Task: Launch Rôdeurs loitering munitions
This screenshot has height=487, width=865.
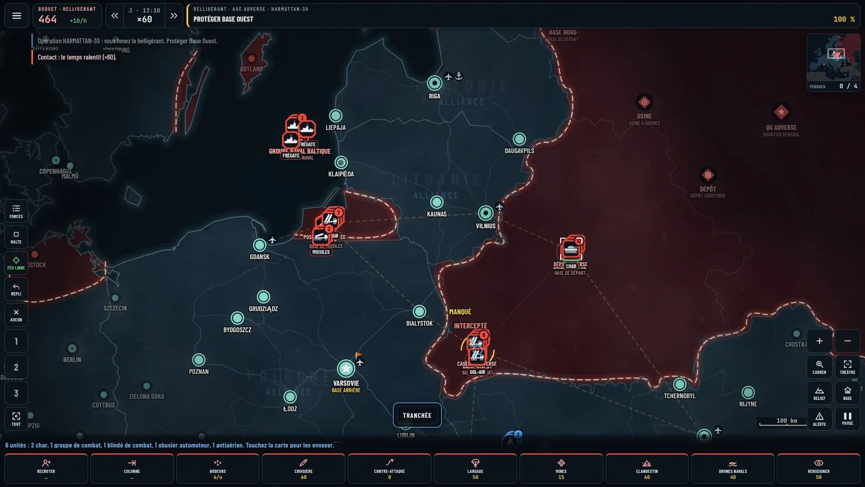Action: (x=218, y=469)
